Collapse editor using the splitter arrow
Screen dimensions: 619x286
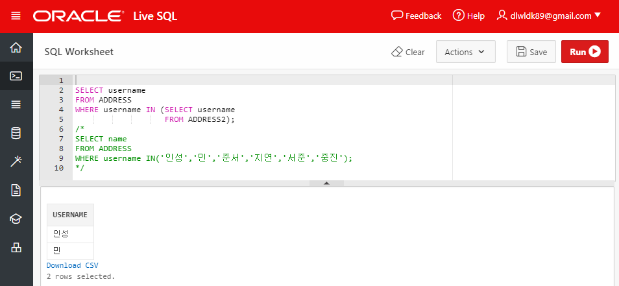(326, 183)
